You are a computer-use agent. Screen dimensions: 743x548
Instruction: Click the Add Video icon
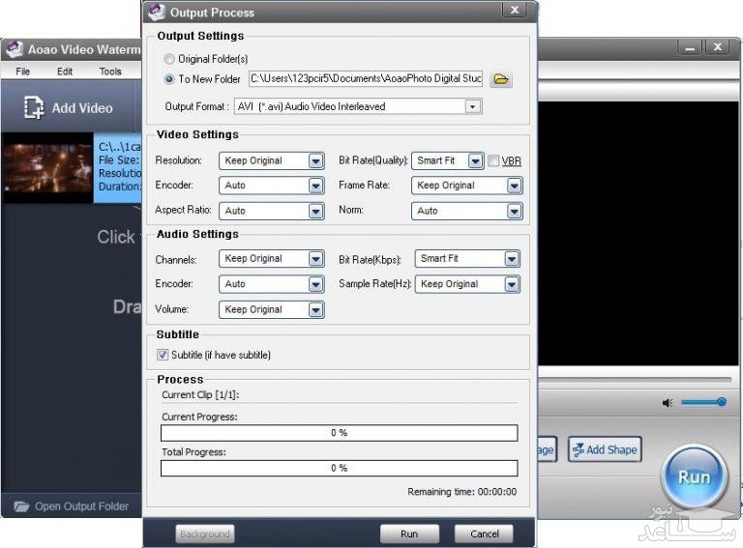(x=34, y=108)
